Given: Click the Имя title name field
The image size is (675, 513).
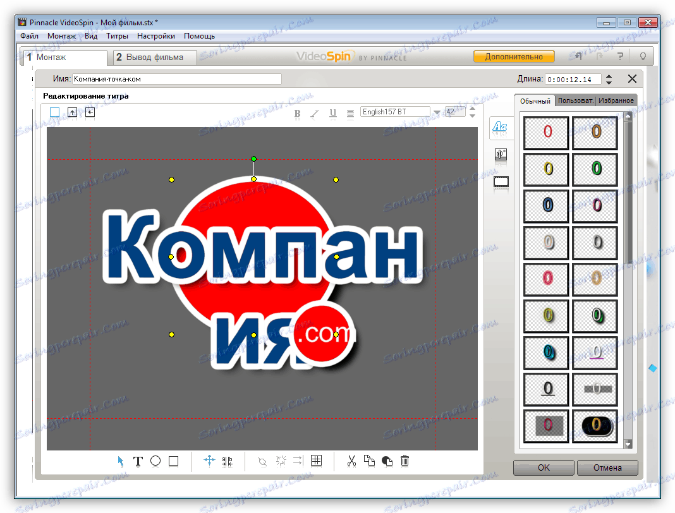Looking at the screenshot, I should pyautogui.click(x=177, y=79).
